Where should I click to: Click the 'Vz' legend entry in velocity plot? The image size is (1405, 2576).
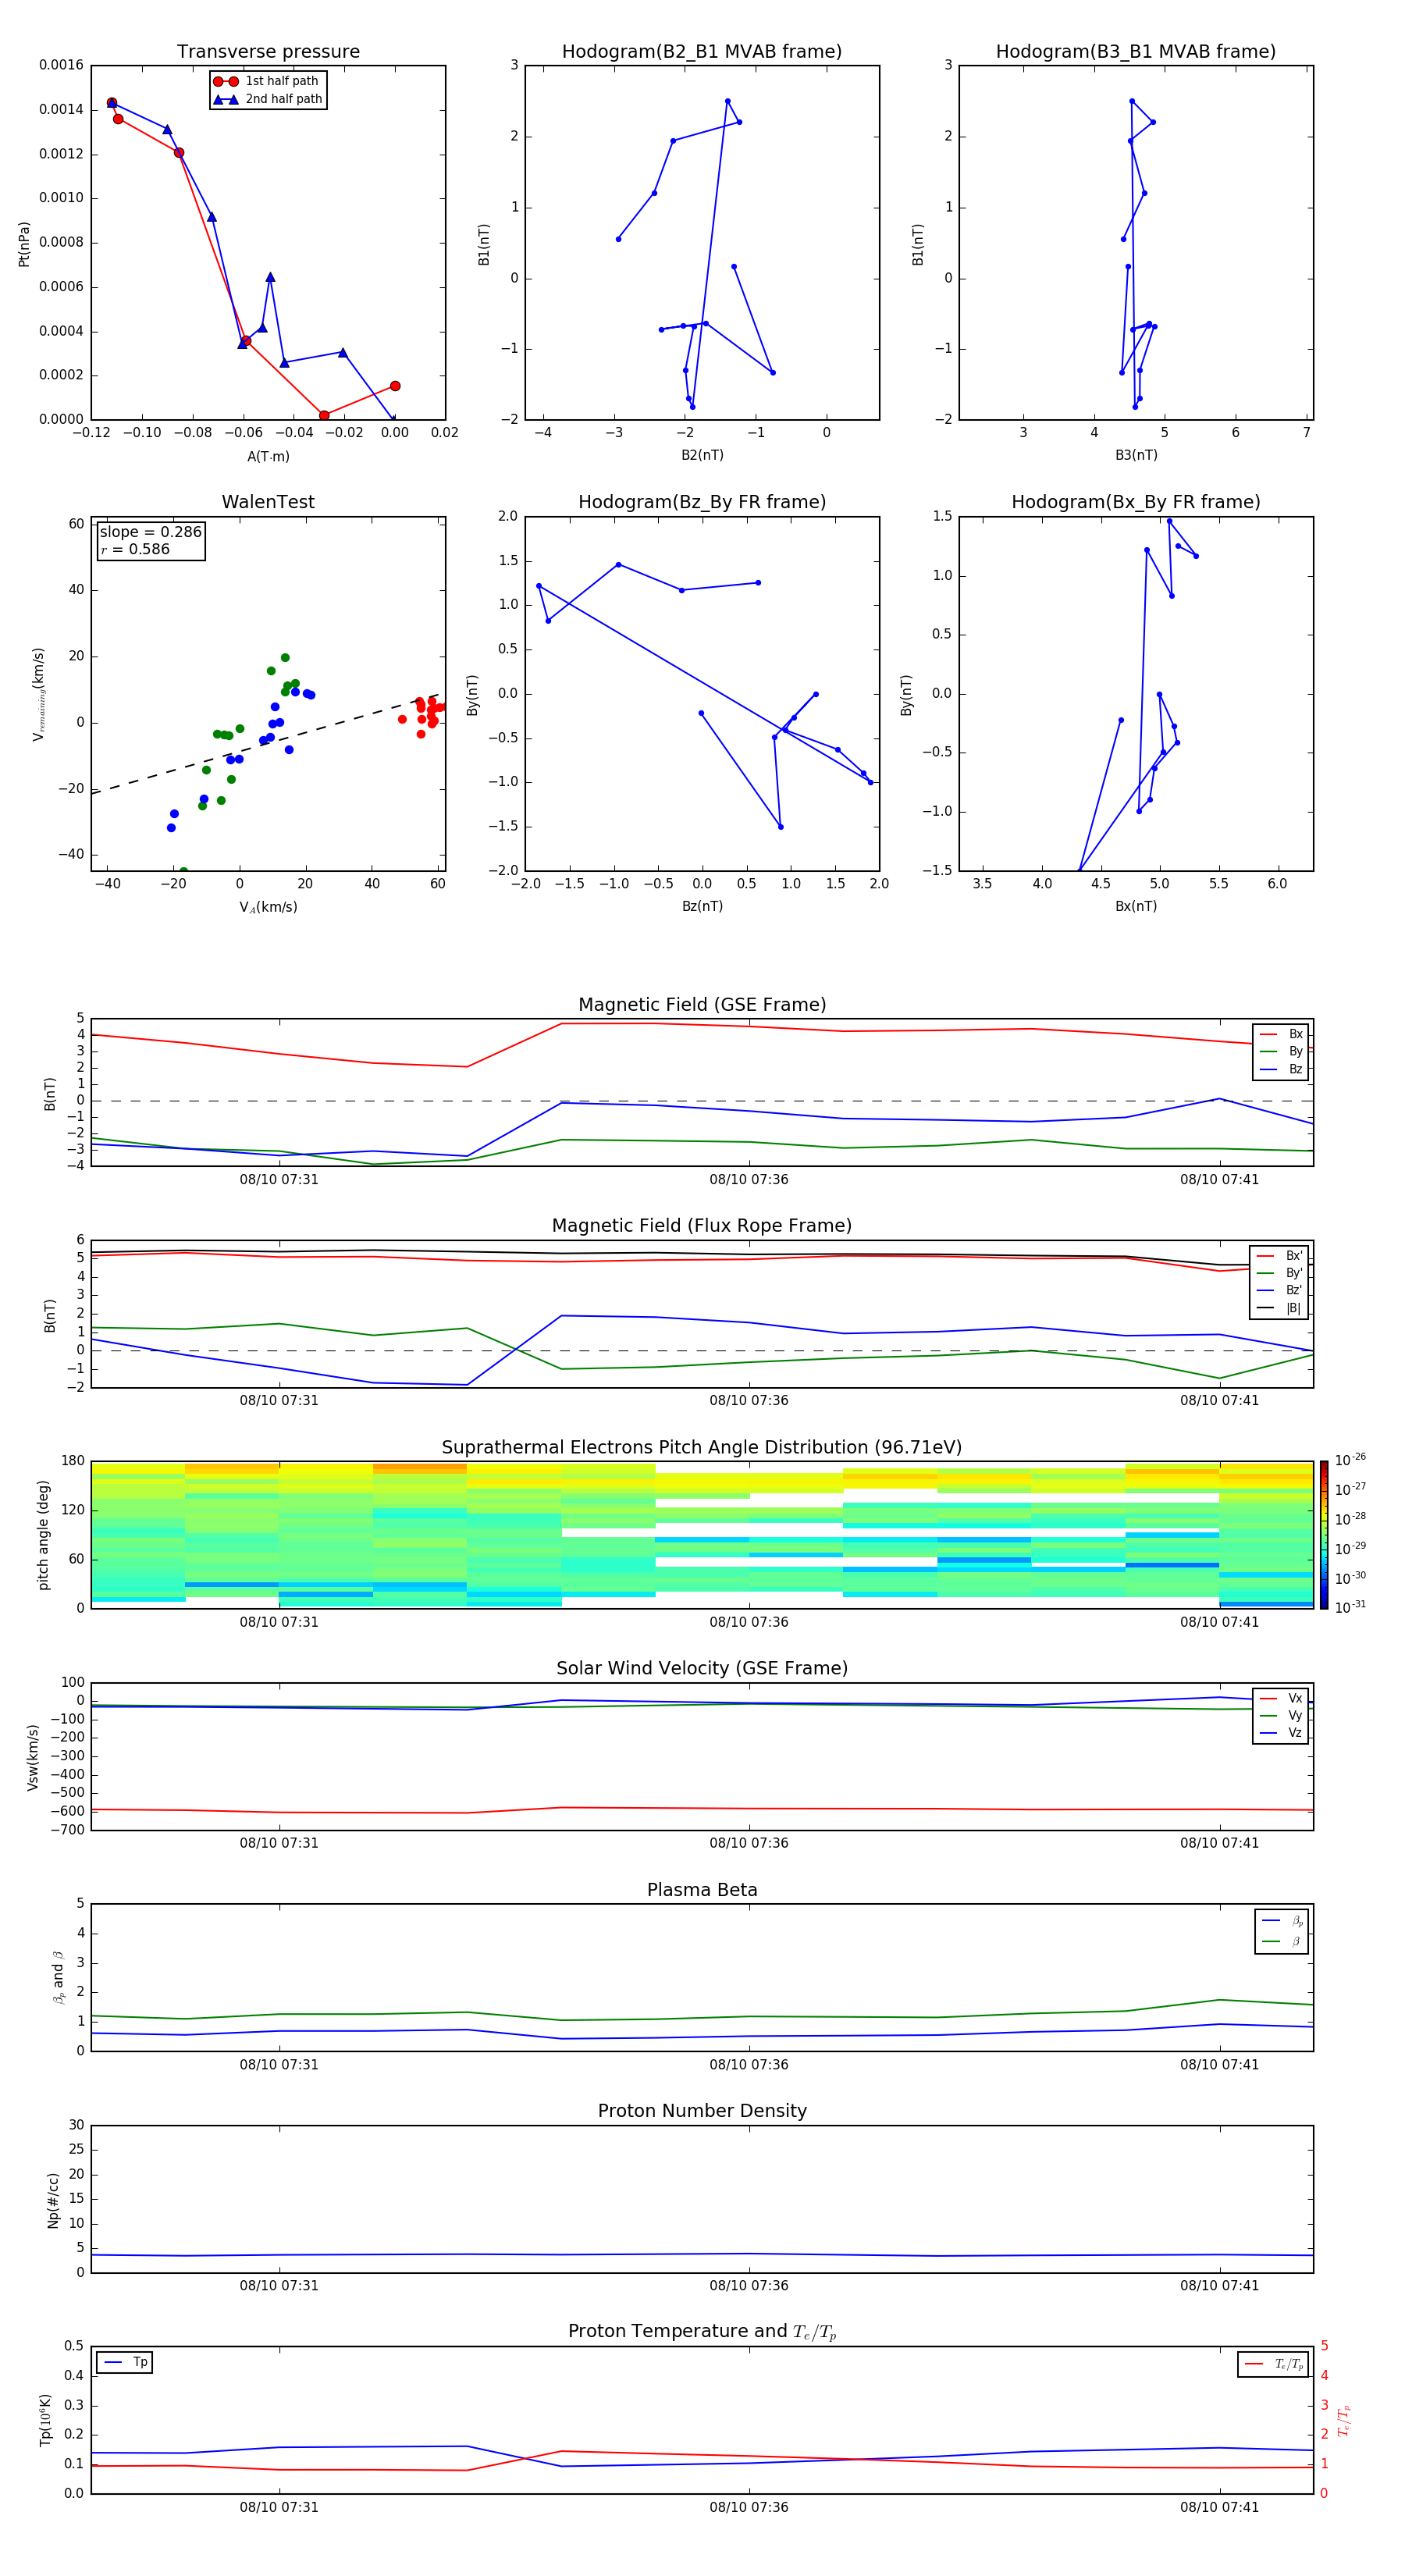pyautogui.click(x=1281, y=1733)
